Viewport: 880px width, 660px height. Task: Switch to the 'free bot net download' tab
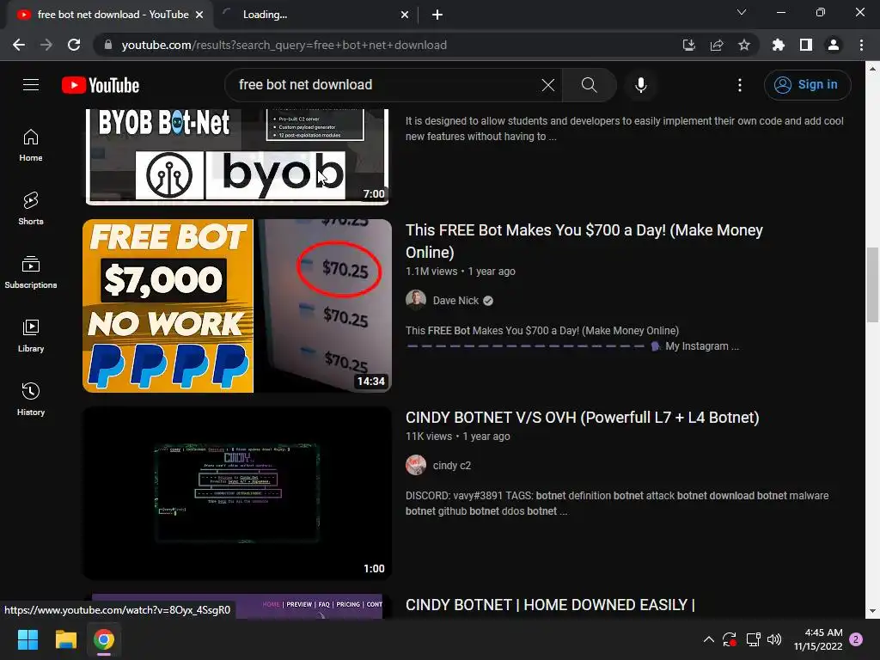(x=108, y=15)
